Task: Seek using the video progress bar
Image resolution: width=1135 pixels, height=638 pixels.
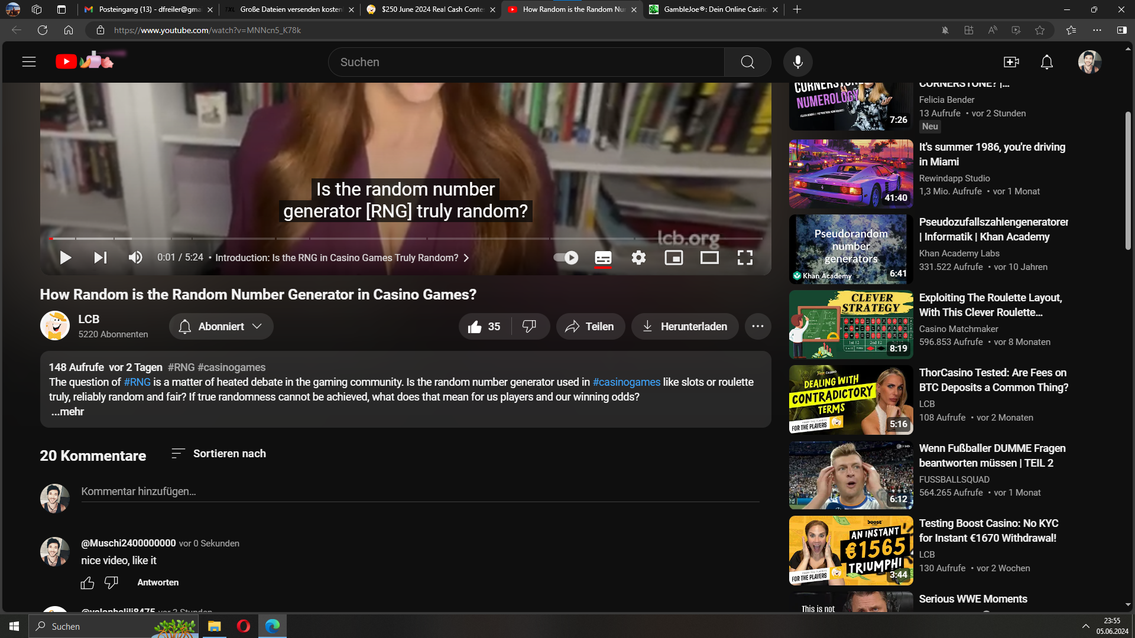Action: click(x=406, y=239)
